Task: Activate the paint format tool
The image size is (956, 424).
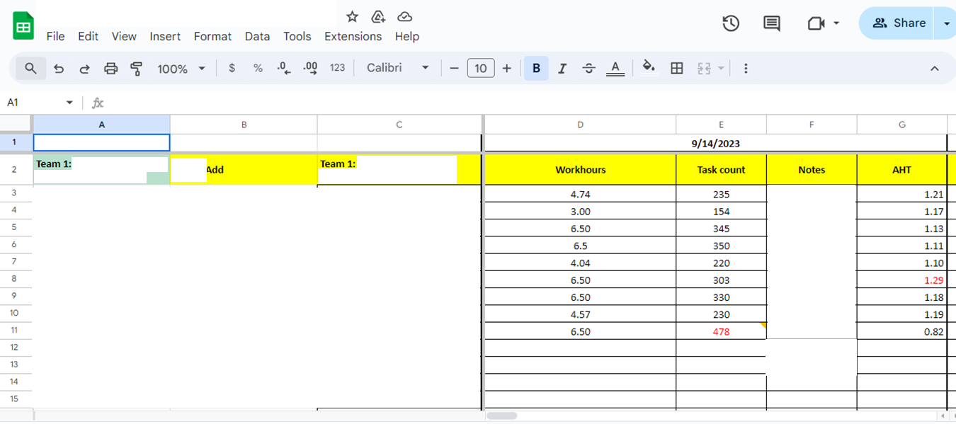Action: click(x=137, y=69)
